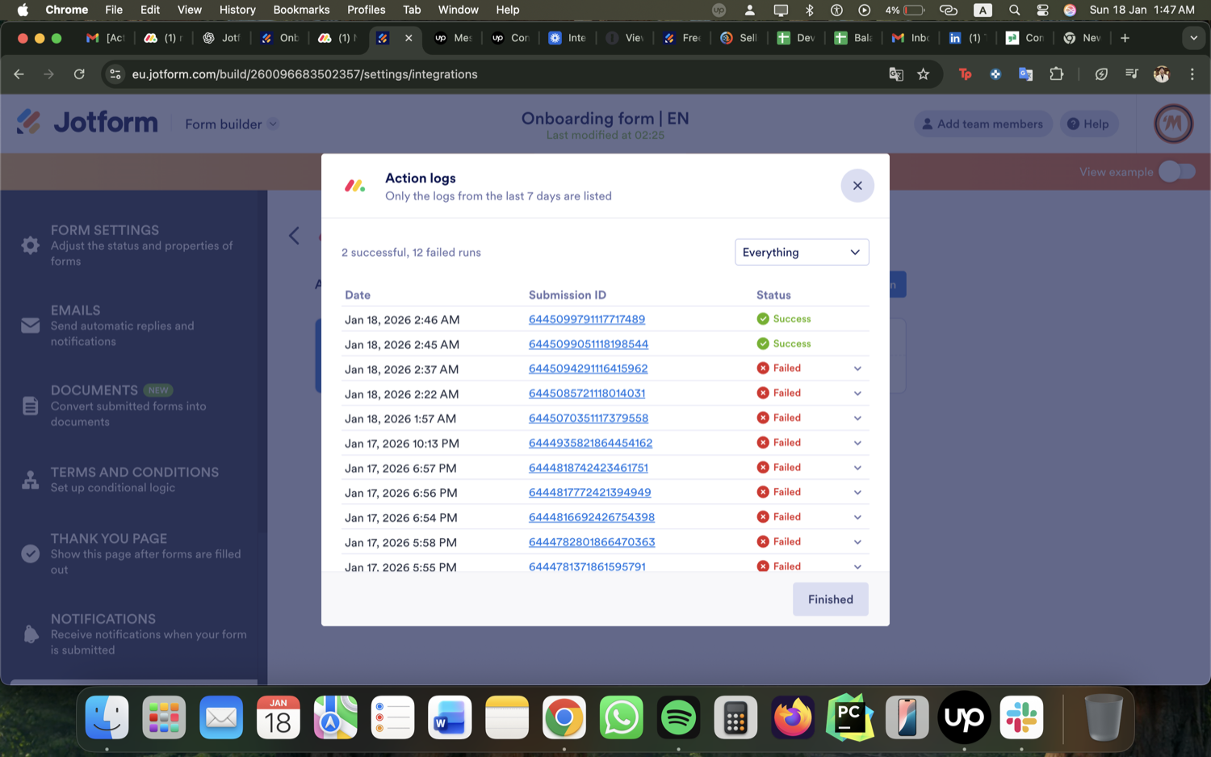This screenshot has width=1211, height=757.
Task: Open submission 6444818742423461751 link
Action: tap(589, 468)
